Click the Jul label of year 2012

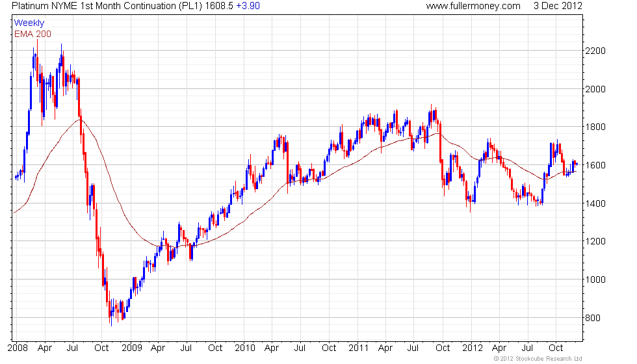527,348
